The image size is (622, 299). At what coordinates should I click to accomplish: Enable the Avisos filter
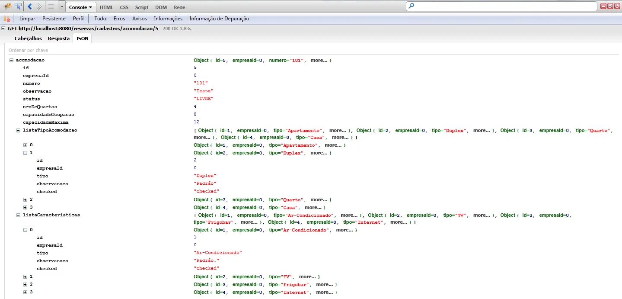tap(139, 19)
